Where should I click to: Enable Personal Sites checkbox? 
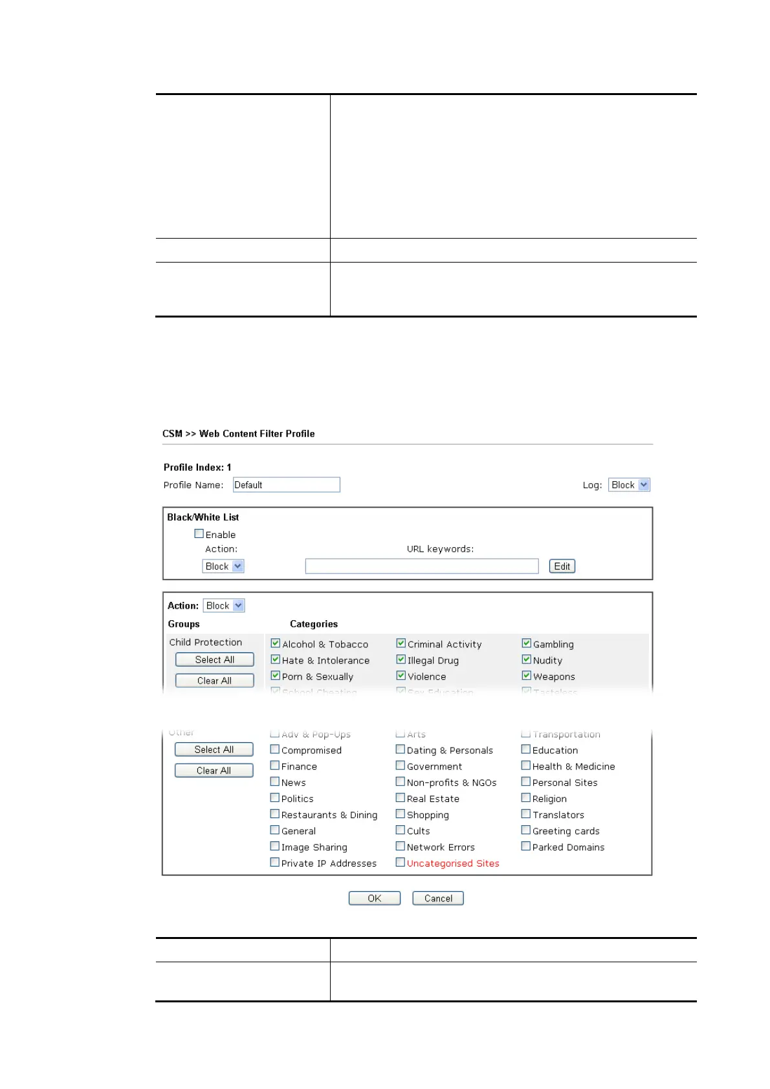pos(526,782)
